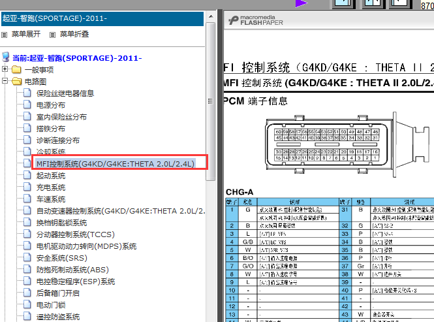Screen dimensions: 434x322
Task: Click terminal row 4 wire color G/B
Action: pyautogui.click(x=248, y=242)
